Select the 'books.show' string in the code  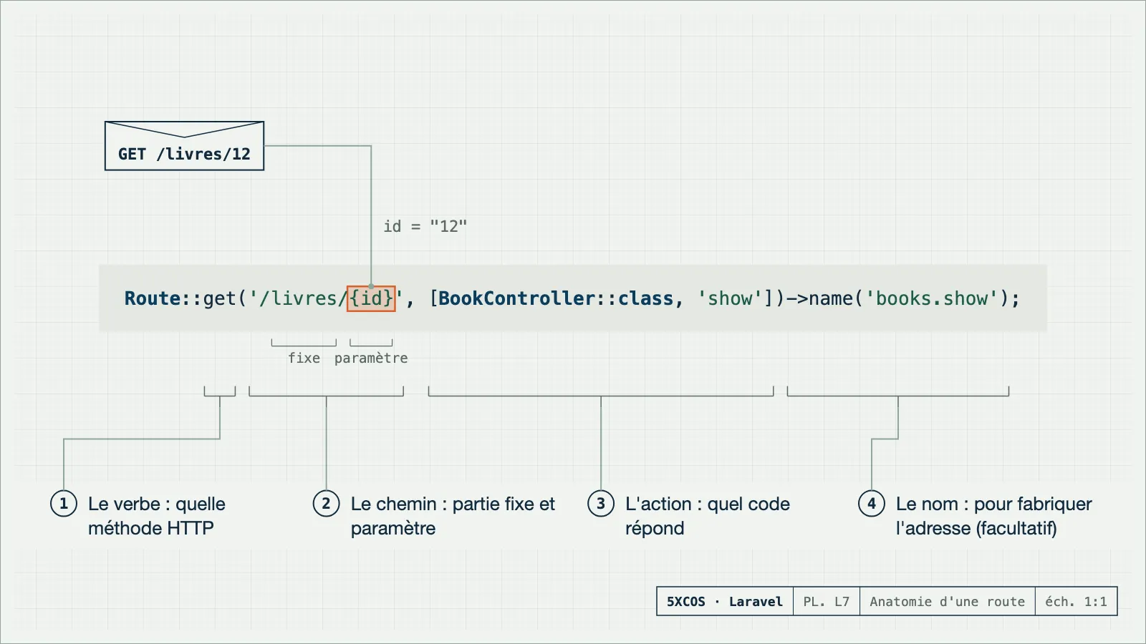coord(932,298)
